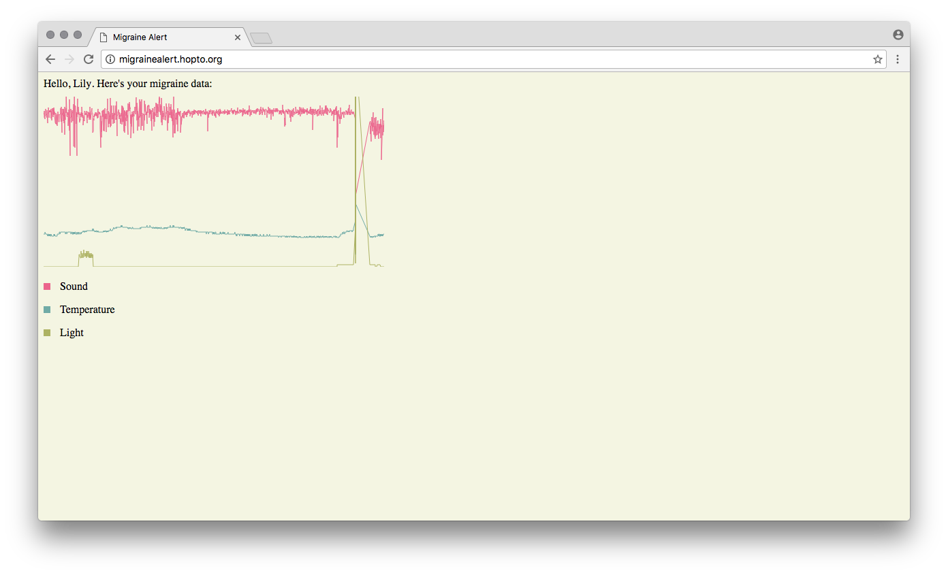Bookmark the page using the star icon
Image resolution: width=948 pixels, height=575 pixels.
click(x=877, y=59)
